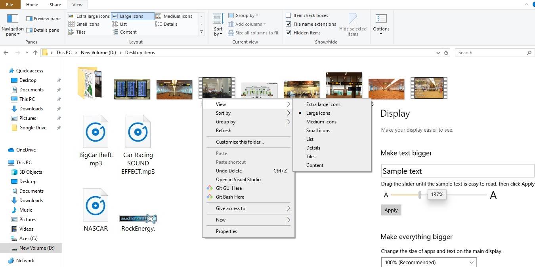Click the text size slider handle at 137%
The image size is (535, 267).
420,195
